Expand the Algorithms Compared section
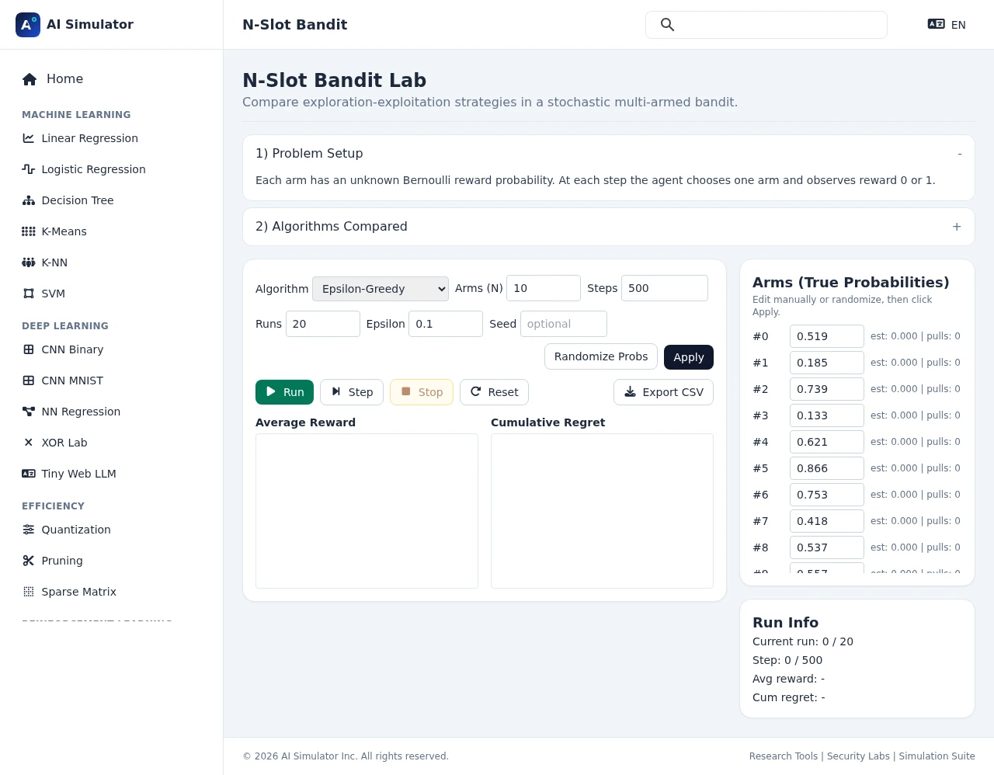Image resolution: width=994 pixels, height=775 pixels. click(x=956, y=227)
